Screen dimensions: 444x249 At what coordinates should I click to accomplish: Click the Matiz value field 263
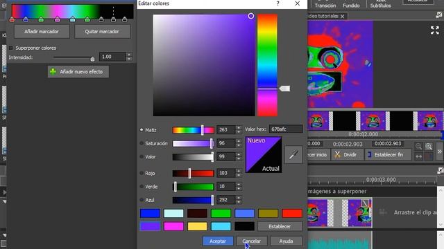225,129
